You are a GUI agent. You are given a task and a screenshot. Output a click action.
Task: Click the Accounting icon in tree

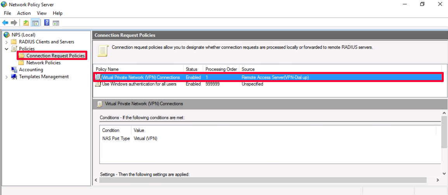pyautogui.click(x=14, y=70)
